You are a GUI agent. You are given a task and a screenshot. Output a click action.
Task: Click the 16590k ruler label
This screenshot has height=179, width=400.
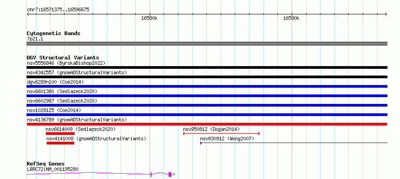(x=291, y=18)
